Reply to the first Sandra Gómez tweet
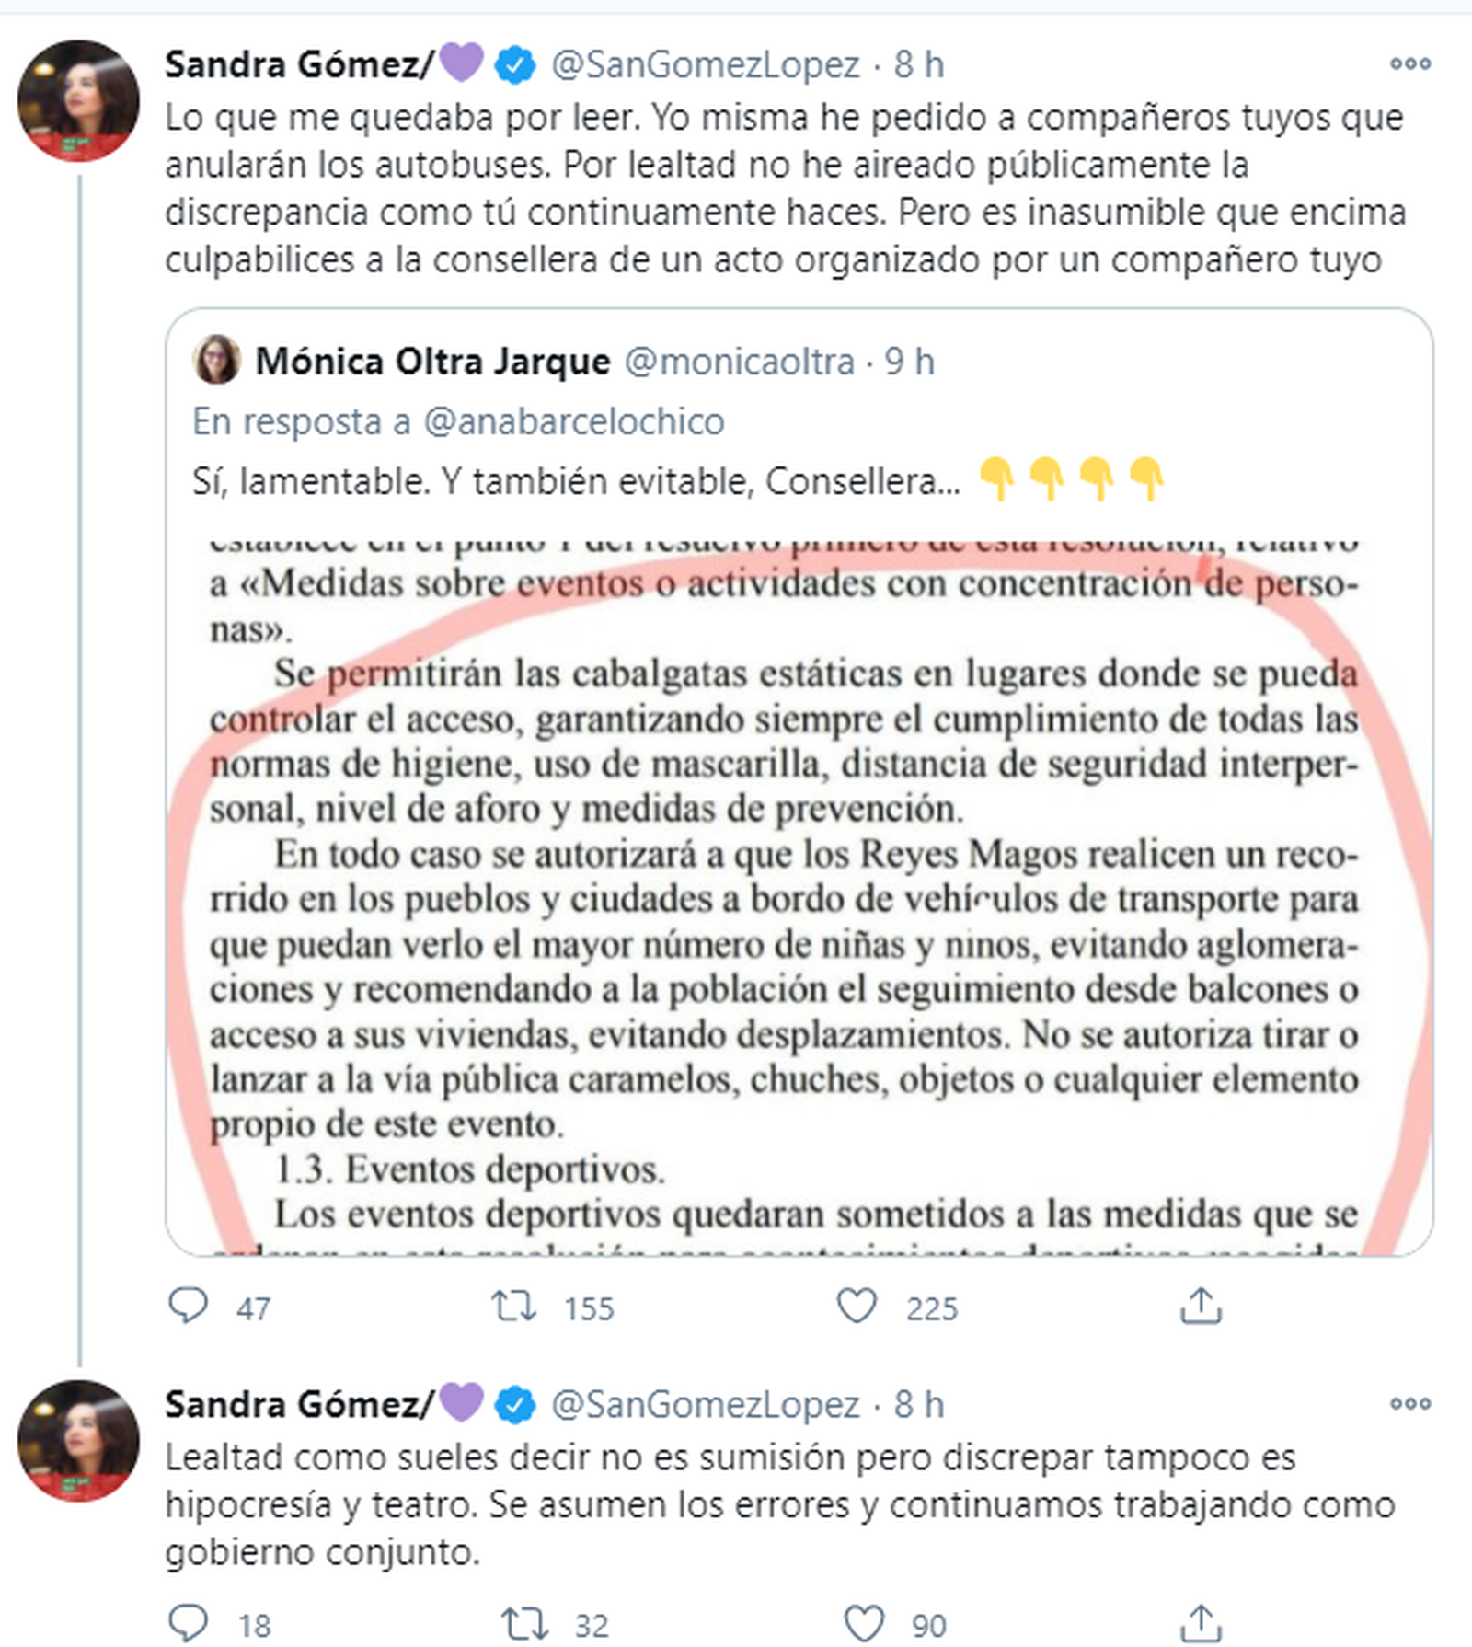The image size is (1472, 1647). point(190,1306)
